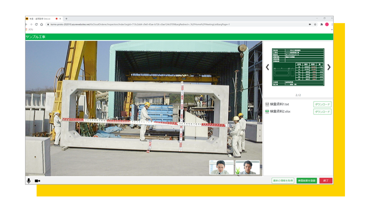Click the 検査資料2.xlsx spreadsheet icon
The image size is (370, 208).
267,111
